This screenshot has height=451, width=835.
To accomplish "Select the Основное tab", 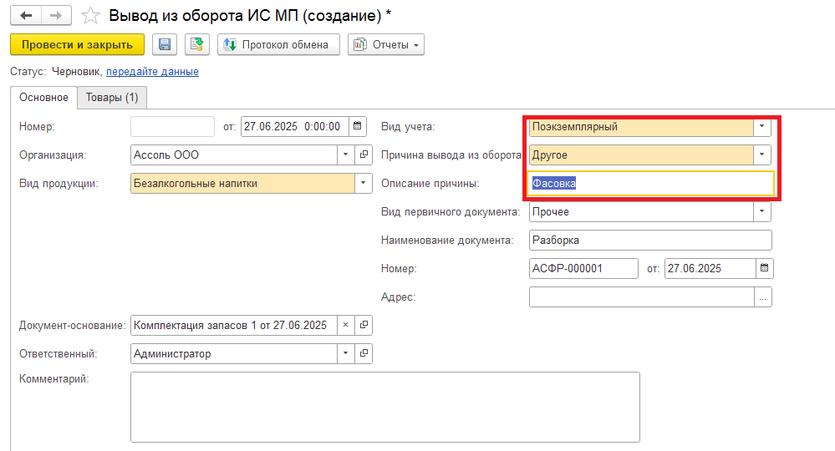I will point(43,98).
